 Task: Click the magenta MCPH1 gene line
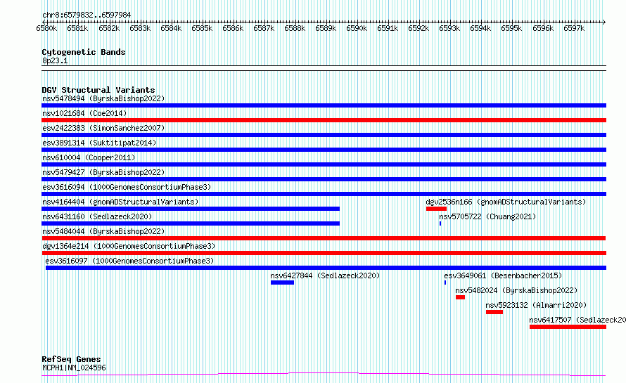[324, 375]
